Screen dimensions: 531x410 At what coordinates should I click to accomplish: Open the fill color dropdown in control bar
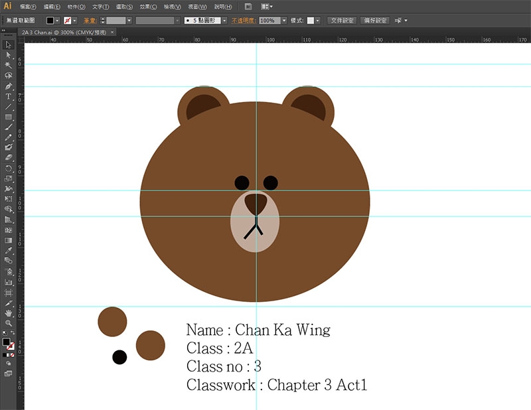click(57, 21)
